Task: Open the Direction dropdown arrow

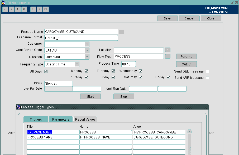Action: [x=87, y=57]
